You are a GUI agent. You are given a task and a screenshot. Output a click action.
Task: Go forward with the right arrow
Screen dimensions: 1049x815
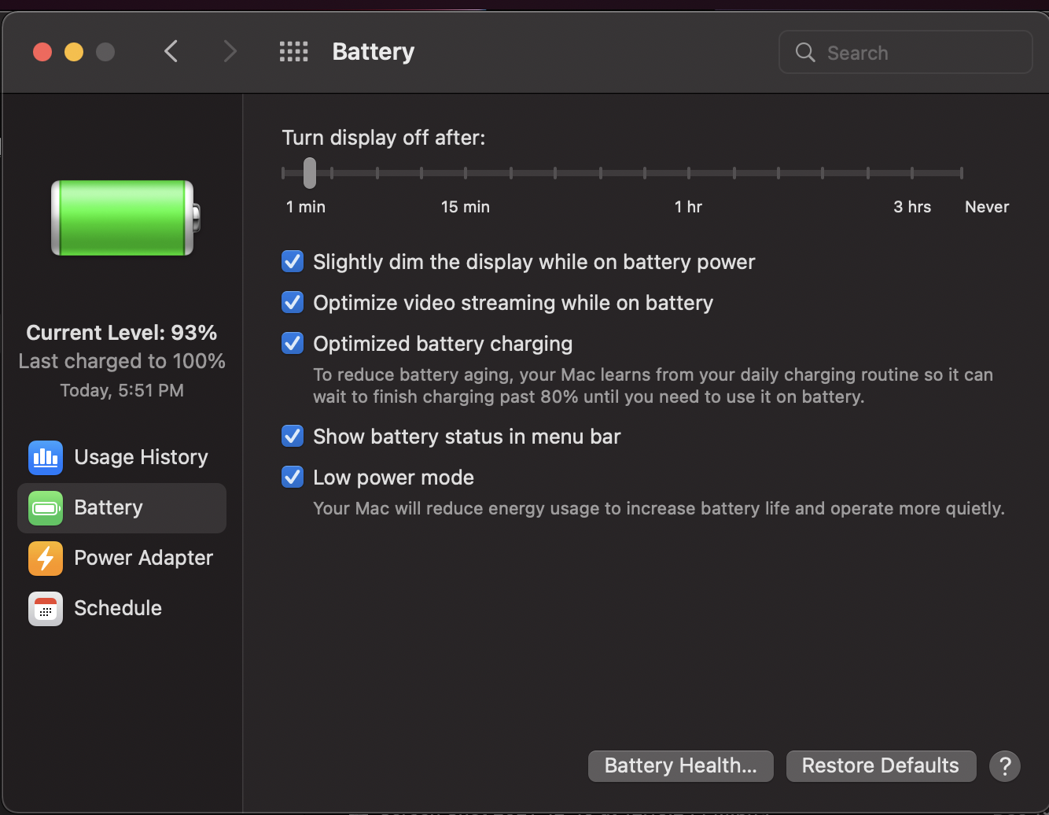click(230, 52)
